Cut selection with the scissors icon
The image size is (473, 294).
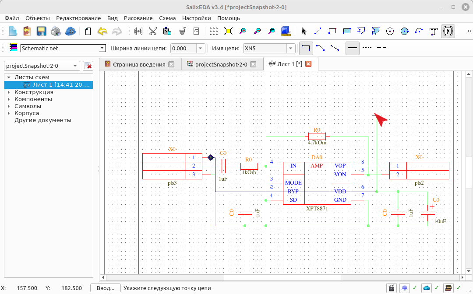click(153, 31)
